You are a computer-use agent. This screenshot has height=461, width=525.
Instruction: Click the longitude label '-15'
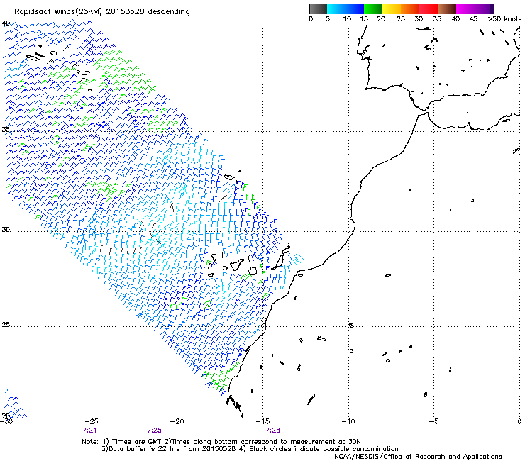(x=262, y=421)
